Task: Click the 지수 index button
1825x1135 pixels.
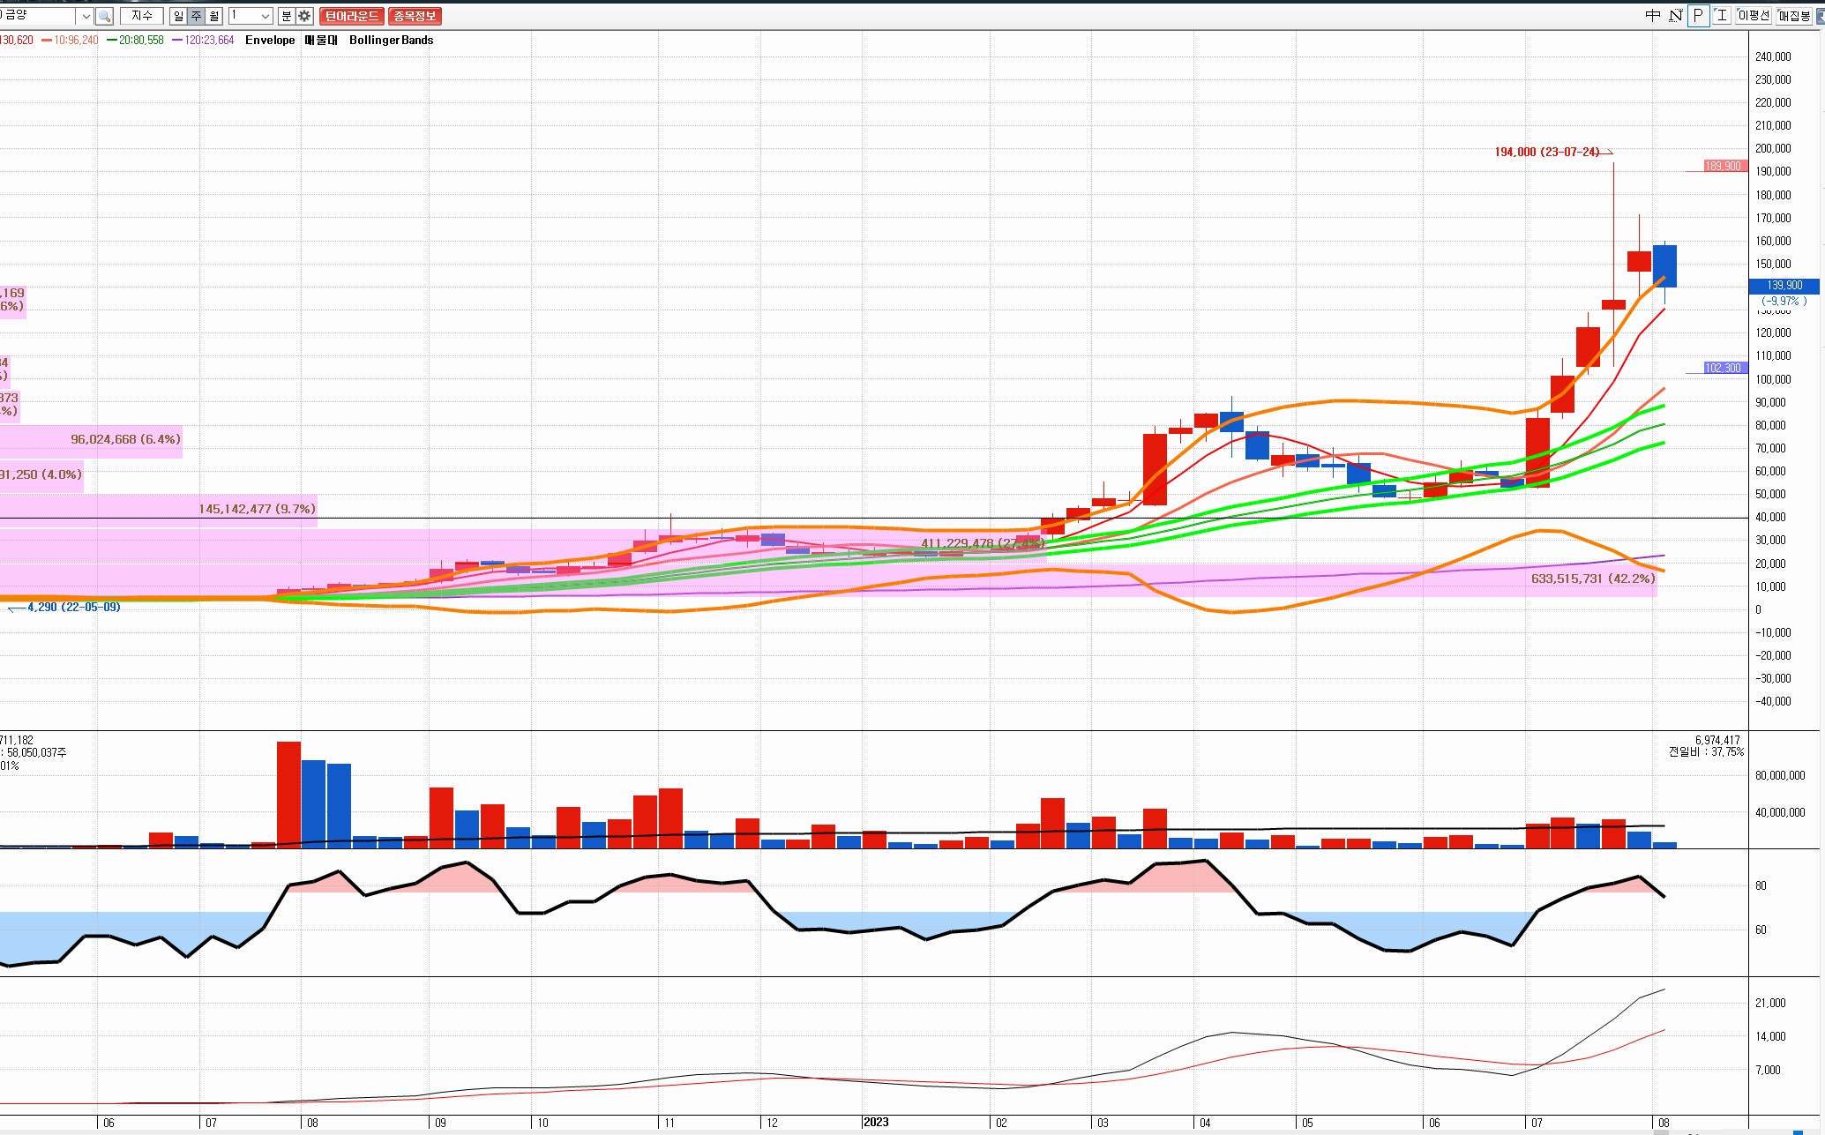Action: (x=141, y=16)
